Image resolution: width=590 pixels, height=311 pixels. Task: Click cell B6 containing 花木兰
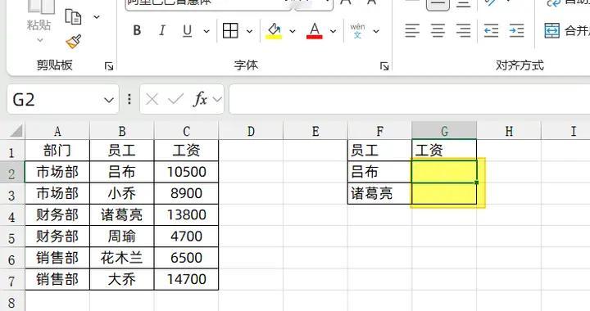(122, 258)
